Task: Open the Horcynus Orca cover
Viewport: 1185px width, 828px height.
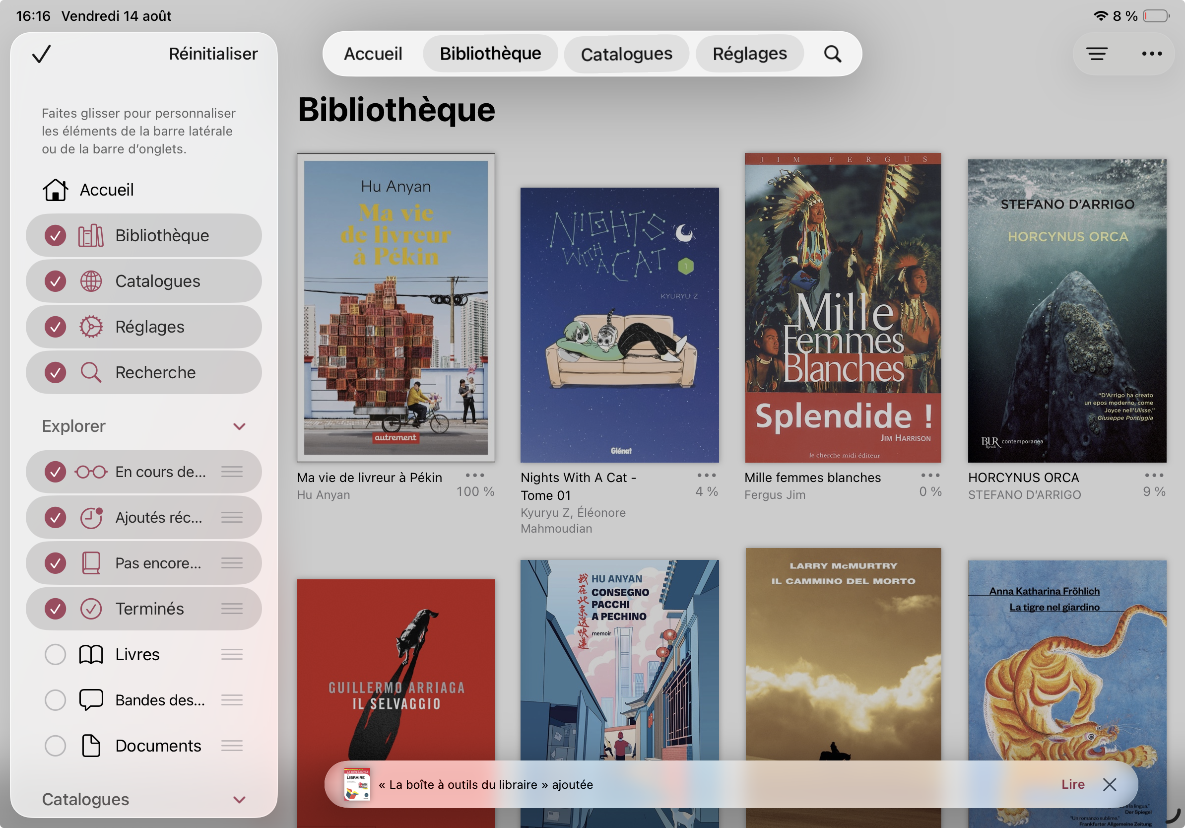Action: click(x=1067, y=311)
